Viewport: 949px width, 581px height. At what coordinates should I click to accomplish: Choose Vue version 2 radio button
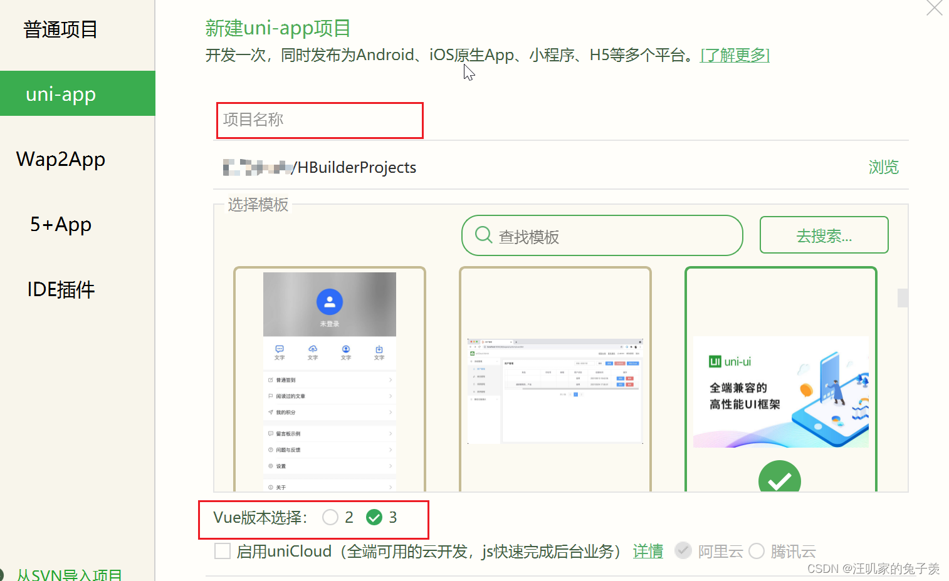(x=330, y=517)
